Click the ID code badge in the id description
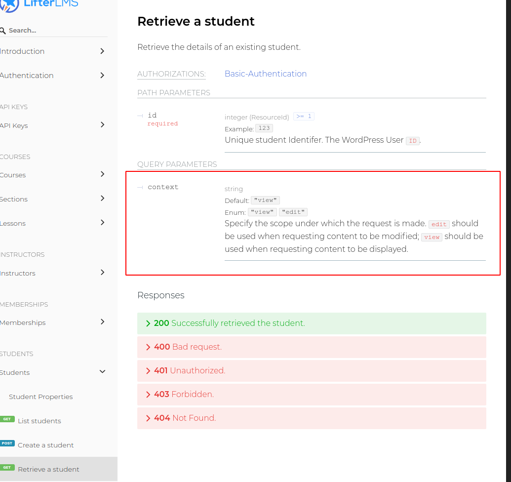The image size is (511, 482). tap(413, 141)
